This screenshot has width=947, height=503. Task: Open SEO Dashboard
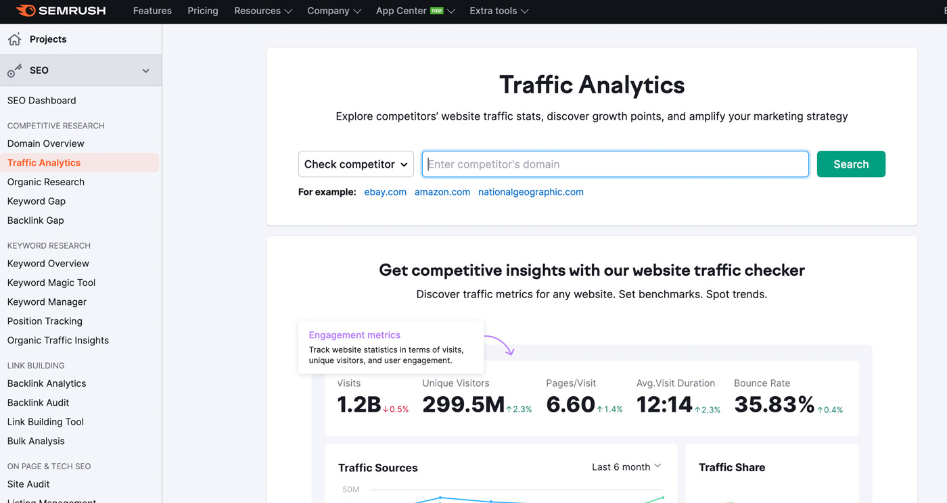pos(42,101)
